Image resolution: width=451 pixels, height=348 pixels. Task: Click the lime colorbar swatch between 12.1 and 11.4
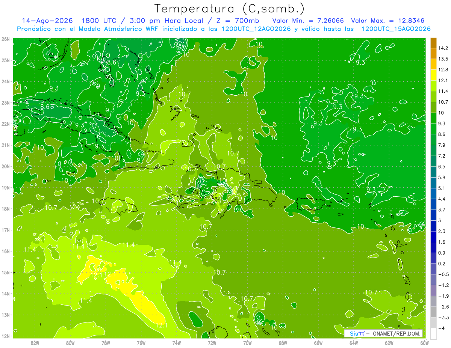(x=433, y=86)
